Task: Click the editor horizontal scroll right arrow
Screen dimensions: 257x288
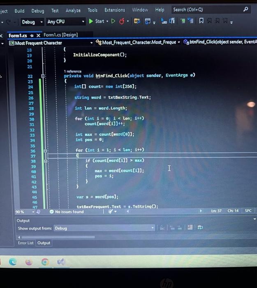Action: 201,211
